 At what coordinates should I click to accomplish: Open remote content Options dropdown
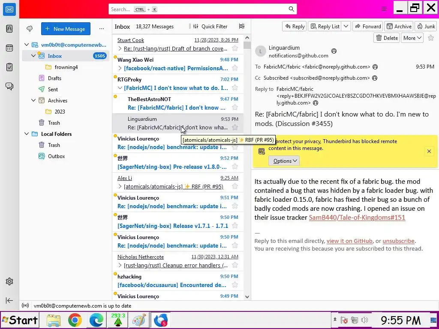coord(284,161)
